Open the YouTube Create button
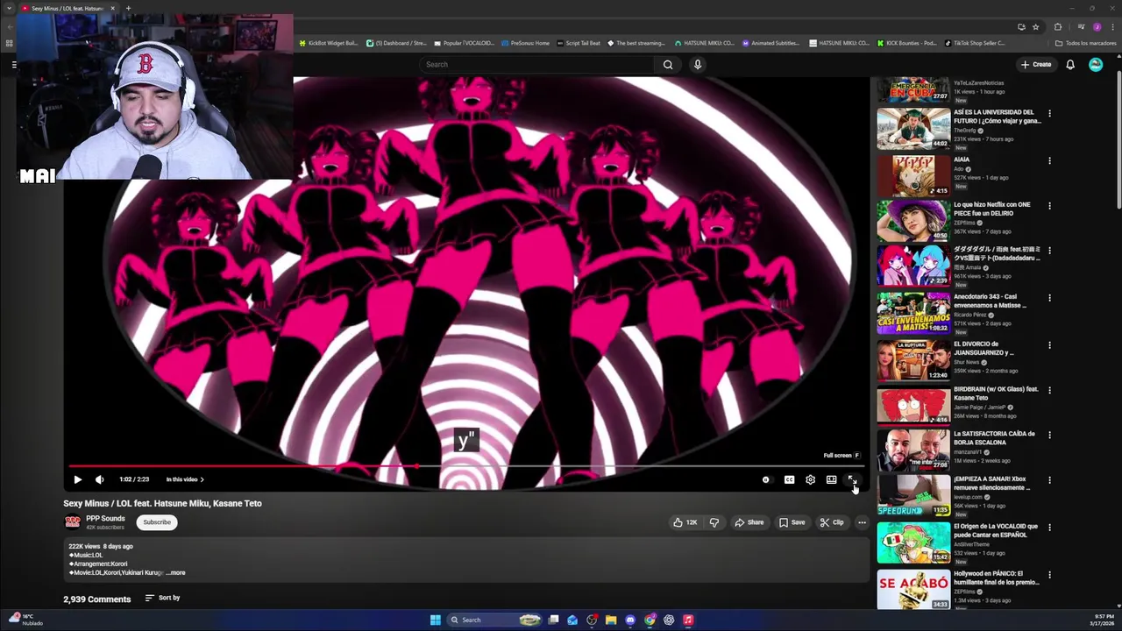The height and width of the screenshot is (631, 1122). click(1035, 64)
